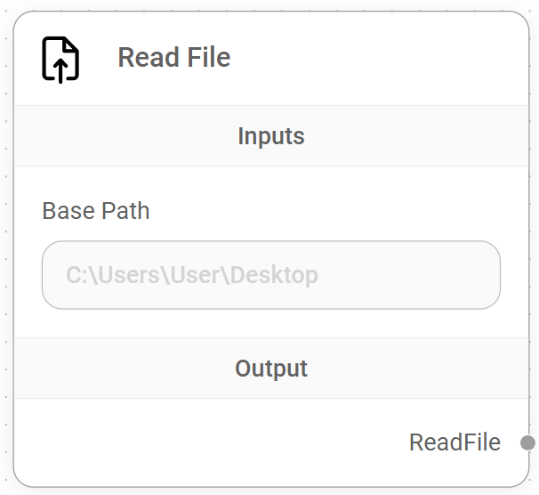This screenshot has height=495, width=539.
Task: Click the dotted canvas below the node's bottom edge
Action: 267,491
